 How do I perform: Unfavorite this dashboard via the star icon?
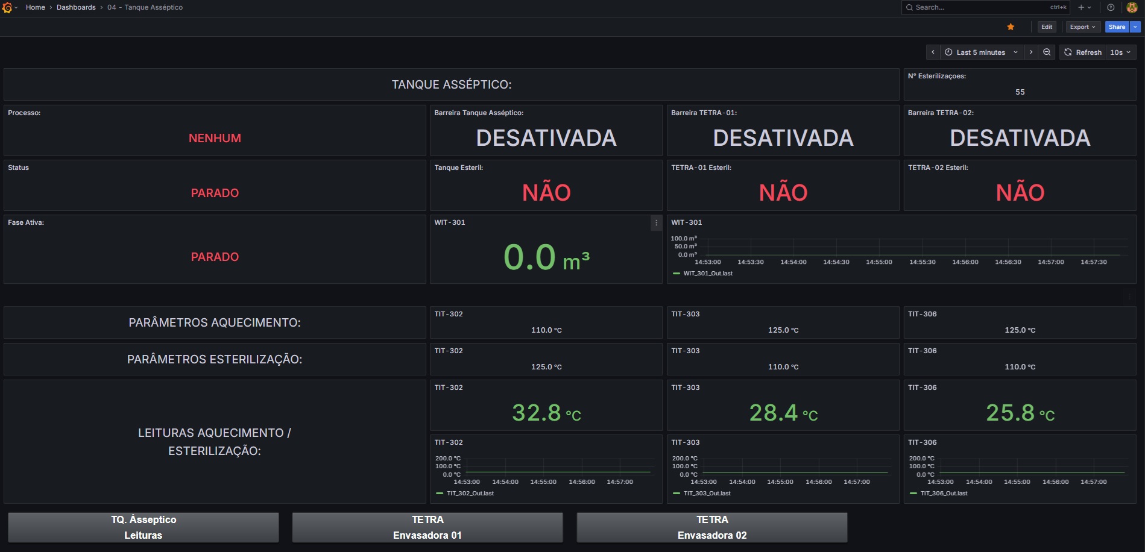pyautogui.click(x=1011, y=27)
